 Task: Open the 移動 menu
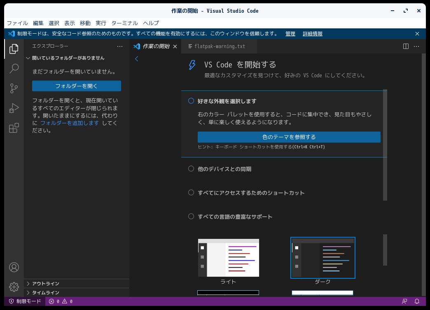85,23
